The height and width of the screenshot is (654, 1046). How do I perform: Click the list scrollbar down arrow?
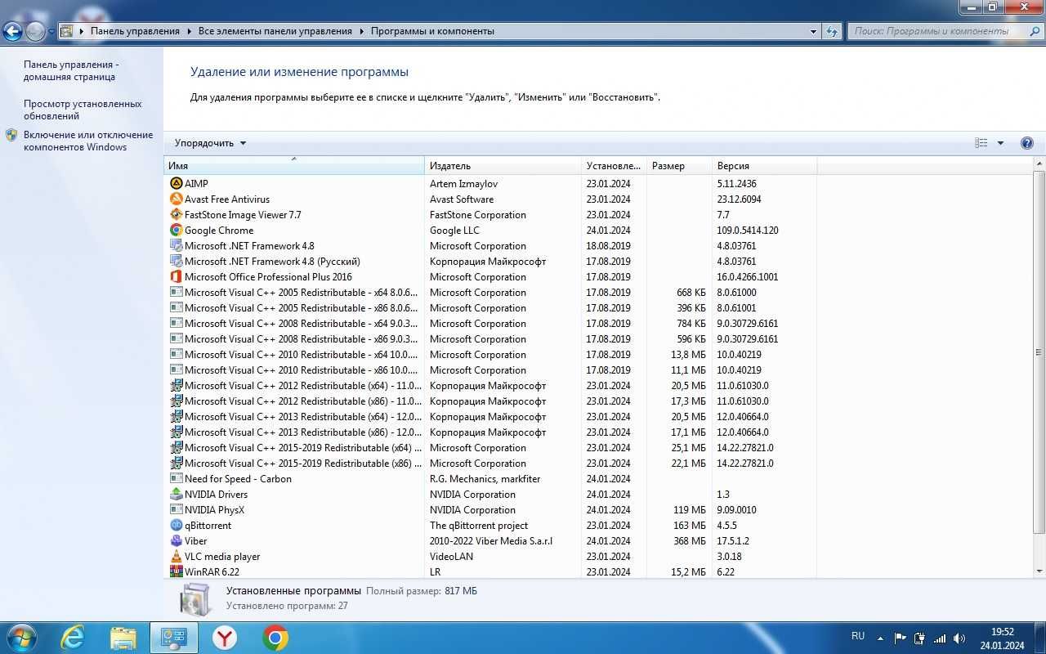[x=1039, y=571]
